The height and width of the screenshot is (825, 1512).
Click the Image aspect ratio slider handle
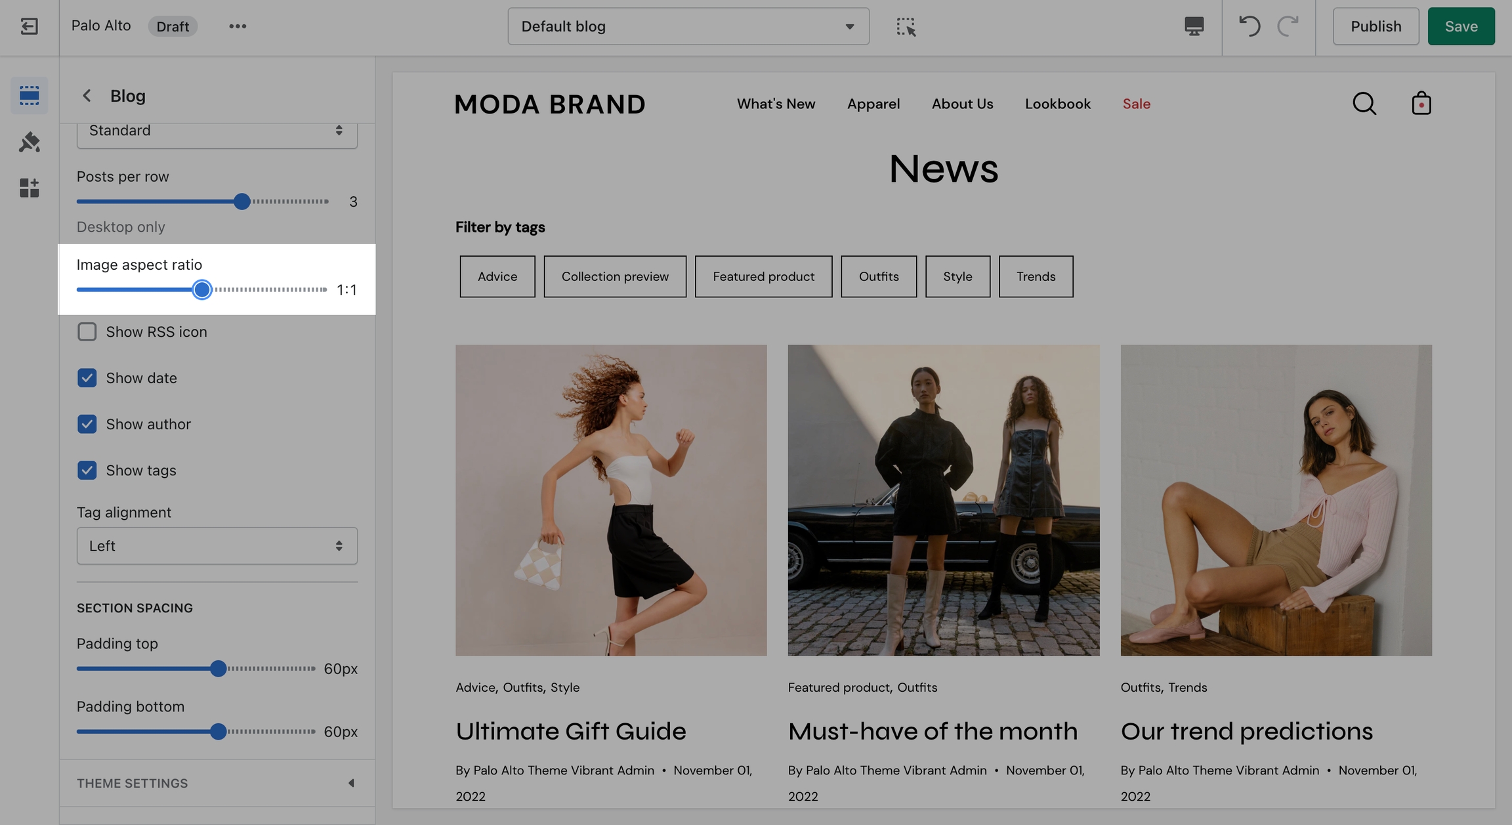[202, 289]
